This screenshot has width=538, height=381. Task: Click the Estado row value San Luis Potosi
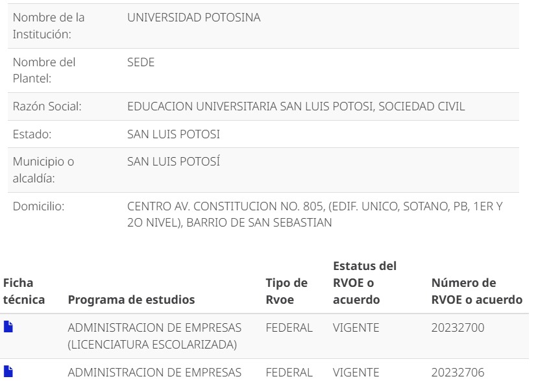coord(173,134)
